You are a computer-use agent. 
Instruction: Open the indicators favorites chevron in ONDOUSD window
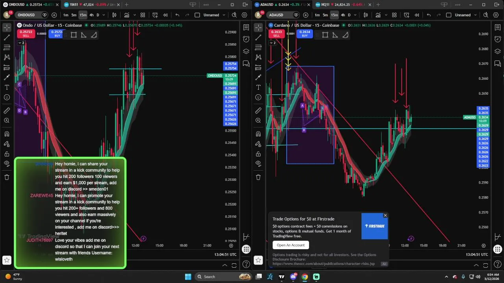pyautogui.click(x=135, y=15)
